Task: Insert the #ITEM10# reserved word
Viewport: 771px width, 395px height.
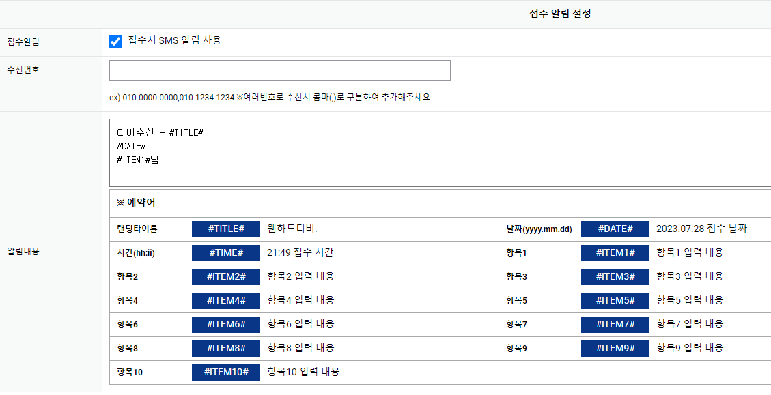Action: click(x=226, y=372)
